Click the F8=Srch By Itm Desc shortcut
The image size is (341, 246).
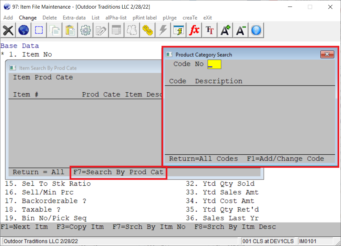point(235,227)
